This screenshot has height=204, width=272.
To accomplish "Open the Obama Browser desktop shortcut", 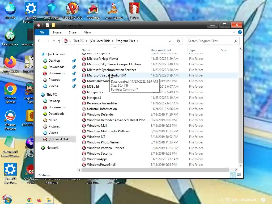I will point(10,120).
